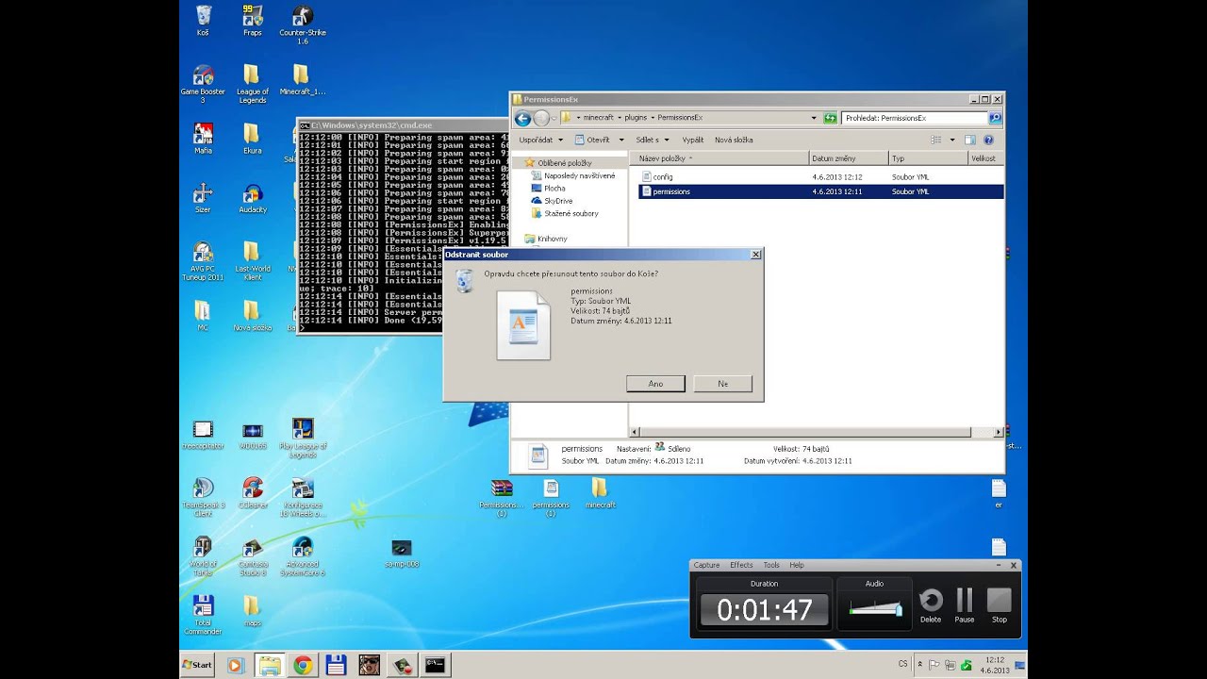Confirm deletion with the Ano button

pos(655,384)
